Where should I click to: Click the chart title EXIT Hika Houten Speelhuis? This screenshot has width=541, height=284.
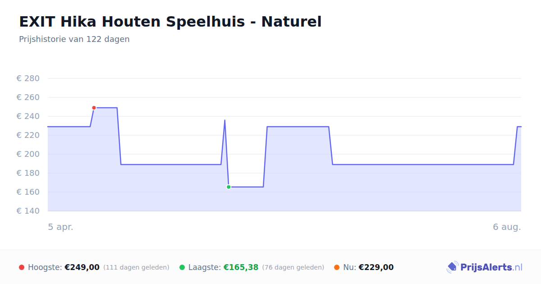tap(170, 22)
